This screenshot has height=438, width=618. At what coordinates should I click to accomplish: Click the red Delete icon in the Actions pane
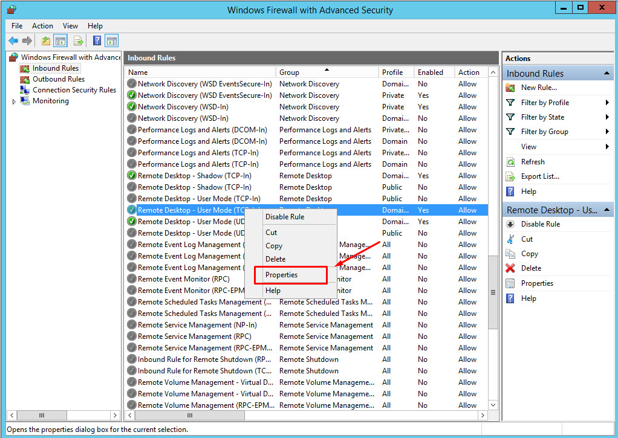pos(510,268)
